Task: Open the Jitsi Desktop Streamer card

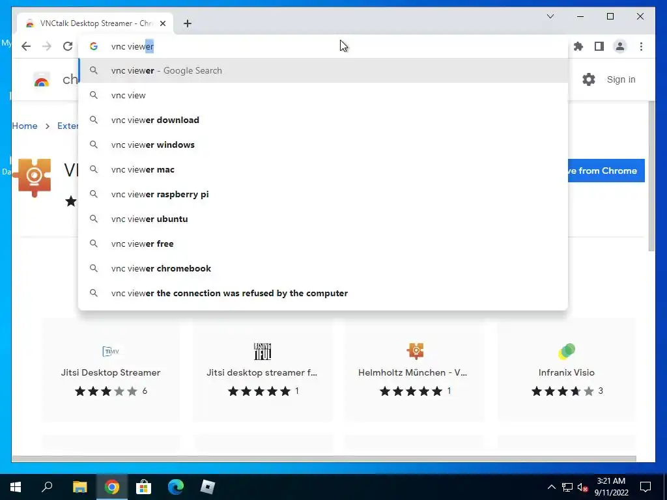Action: [111, 370]
